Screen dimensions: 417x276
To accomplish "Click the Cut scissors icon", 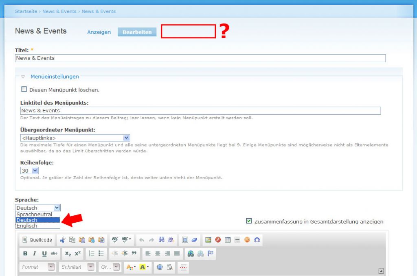I will pyautogui.click(x=62, y=240).
